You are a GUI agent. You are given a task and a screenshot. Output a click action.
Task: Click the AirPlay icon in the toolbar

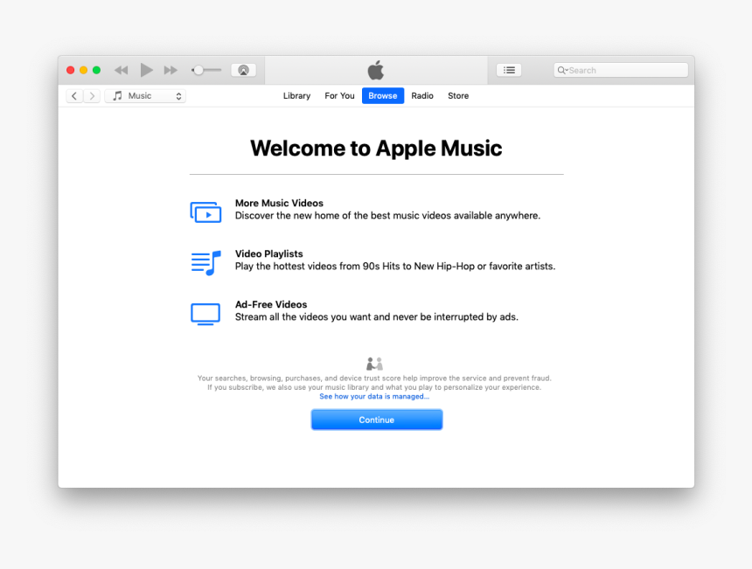point(243,69)
